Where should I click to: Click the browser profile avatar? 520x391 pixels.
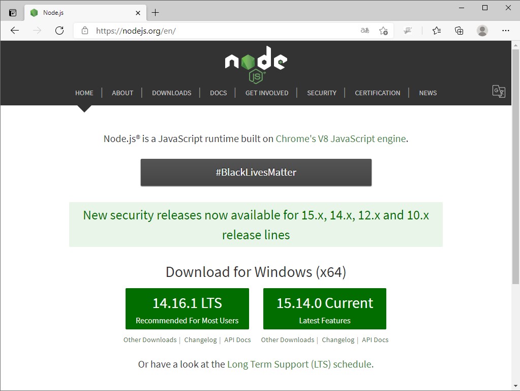[482, 31]
